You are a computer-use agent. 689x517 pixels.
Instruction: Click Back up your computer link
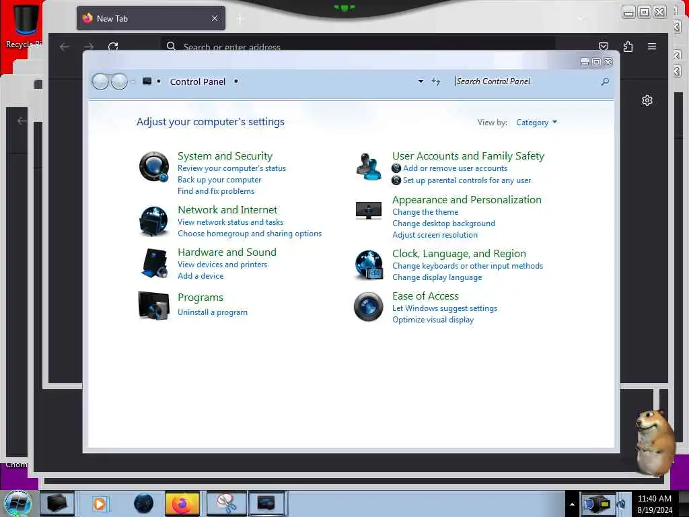pos(219,180)
